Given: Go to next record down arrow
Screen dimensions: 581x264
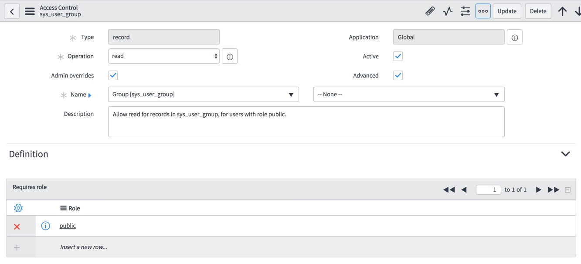Looking at the screenshot, I should (578, 11).
